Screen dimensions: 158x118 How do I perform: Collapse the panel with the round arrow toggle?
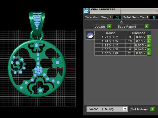pos(121,22)
